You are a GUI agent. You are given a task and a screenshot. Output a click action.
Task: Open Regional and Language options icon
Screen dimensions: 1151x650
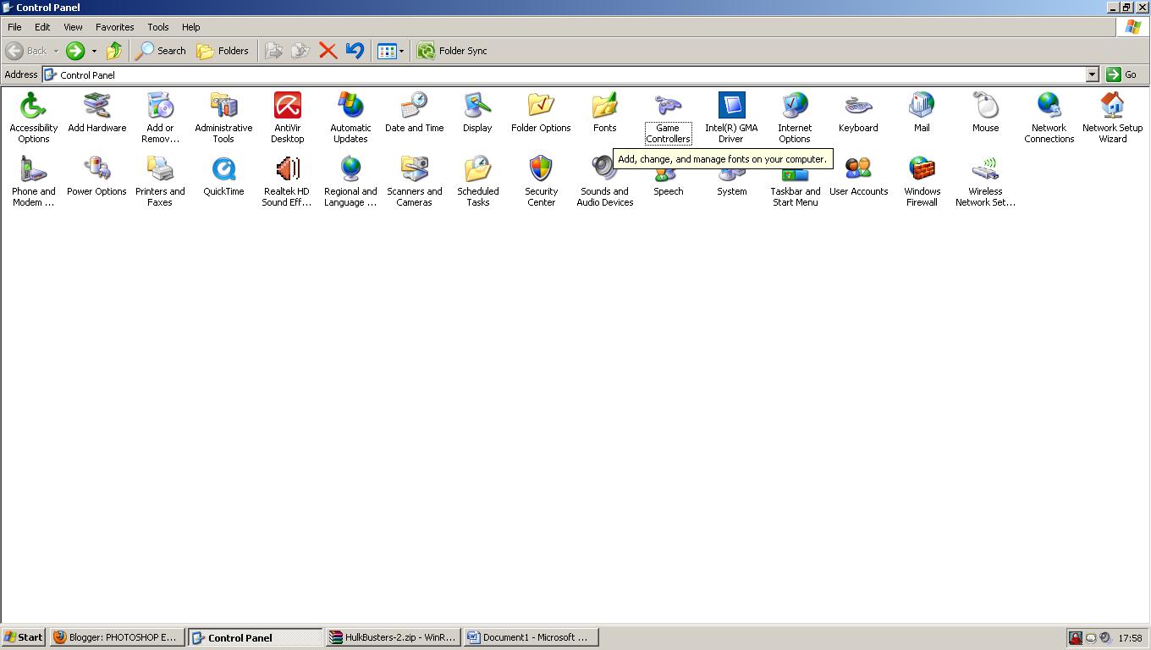click(350, 169)
